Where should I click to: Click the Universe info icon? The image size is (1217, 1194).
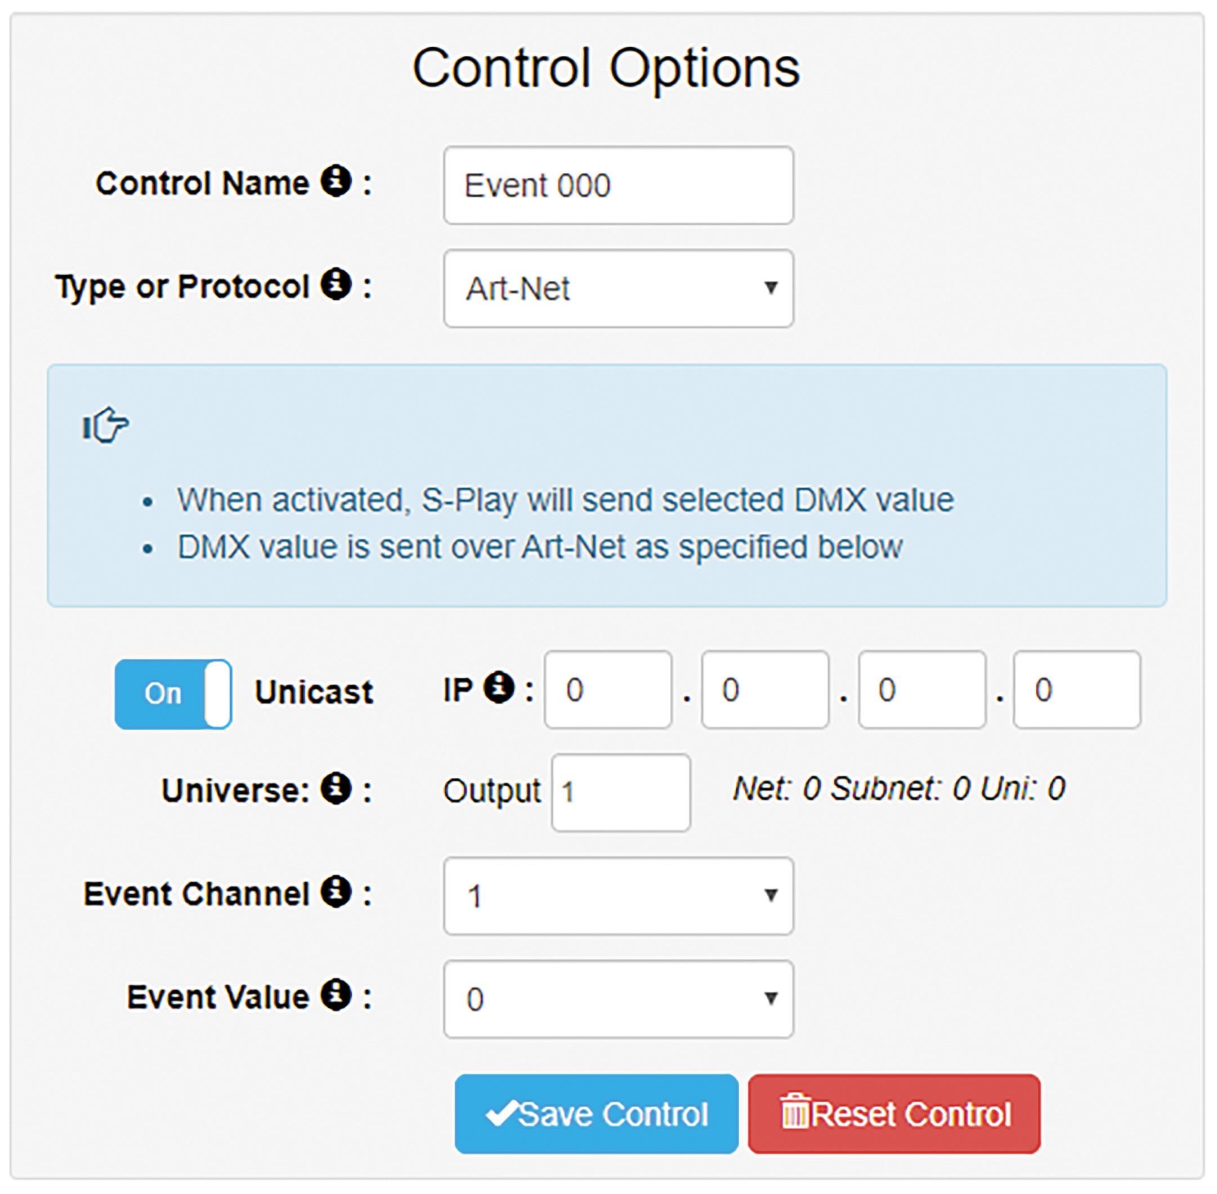point(336,788)
